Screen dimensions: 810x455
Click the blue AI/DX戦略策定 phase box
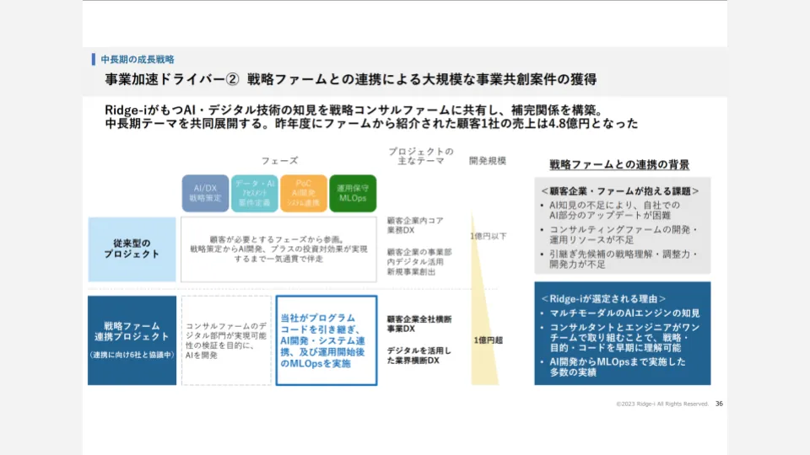205,193
